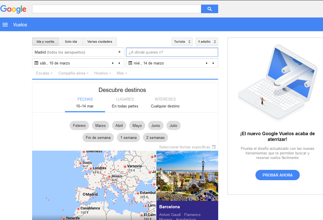
Task: Open the departure date calendar icon
Action: pyautogui.click(x=36, y=63)
